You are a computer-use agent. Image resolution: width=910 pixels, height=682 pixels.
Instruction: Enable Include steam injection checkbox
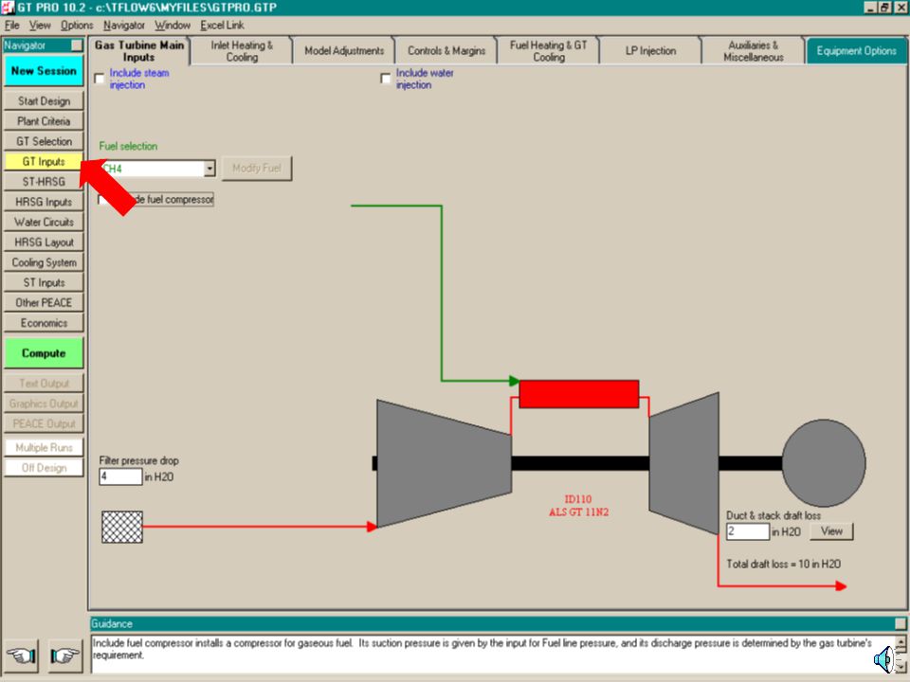[100, 79]
